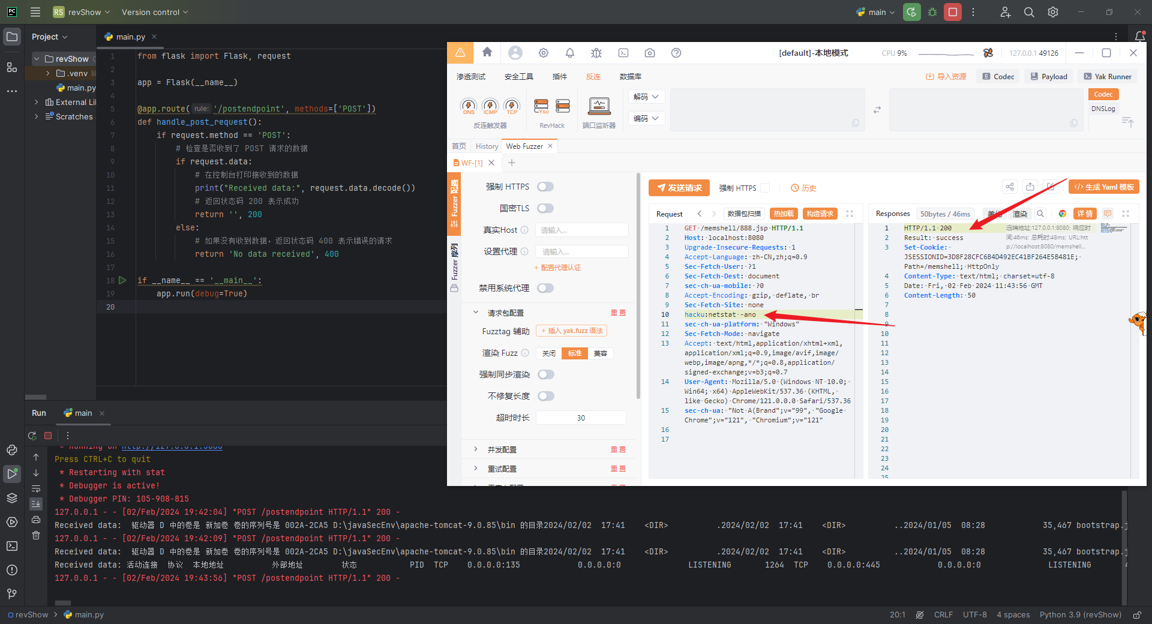Open the 数据库 menu
The image size is (1152, 624).
631,77
